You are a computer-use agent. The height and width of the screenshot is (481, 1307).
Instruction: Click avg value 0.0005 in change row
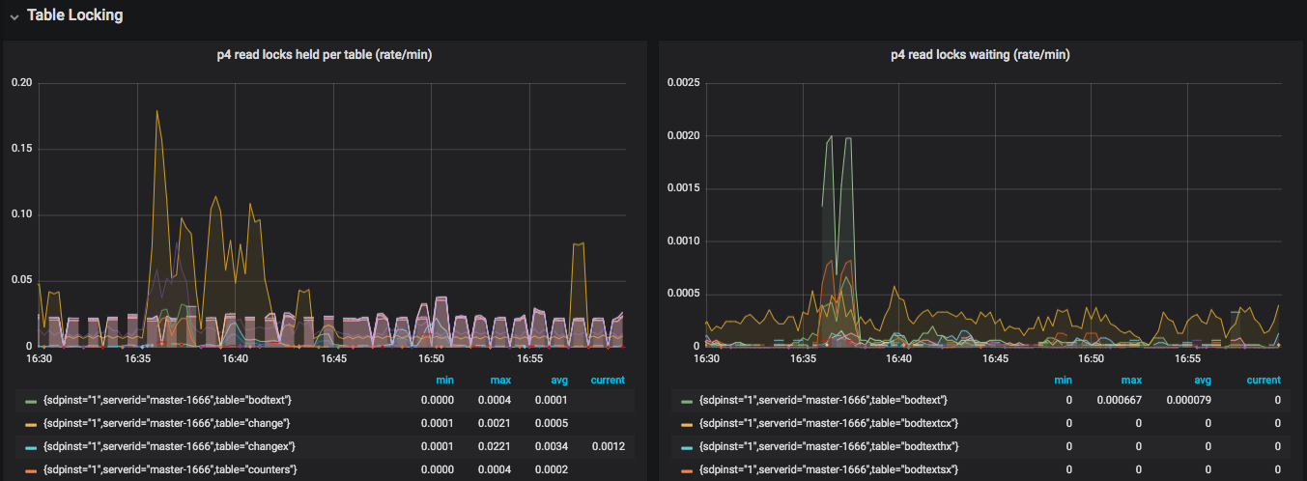(x=551, y=423)
